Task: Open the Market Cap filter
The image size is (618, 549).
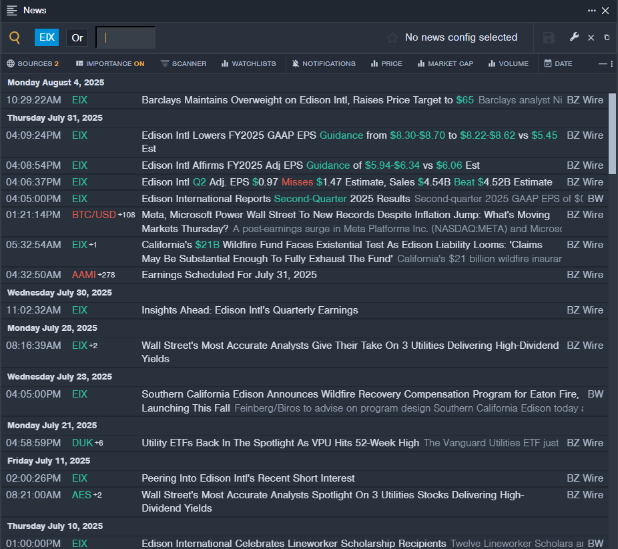Action: [445, 63]
